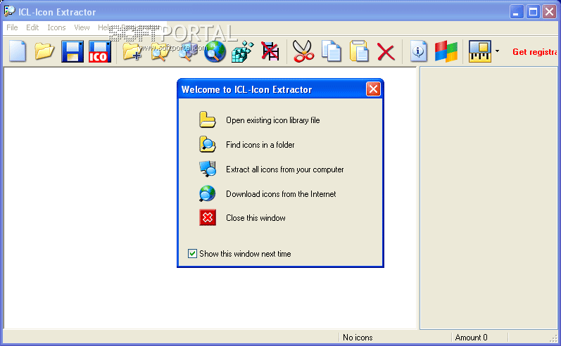Click the colorful Windows flag icon
The width and height of the screenshot is (561, 346).
(x=446, y=51)
